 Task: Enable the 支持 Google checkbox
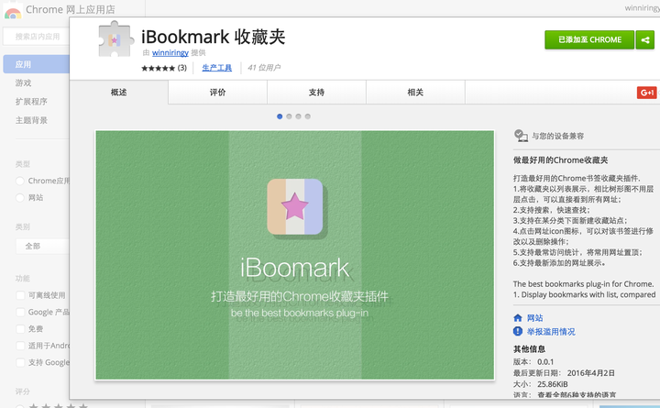click(20, 362)
